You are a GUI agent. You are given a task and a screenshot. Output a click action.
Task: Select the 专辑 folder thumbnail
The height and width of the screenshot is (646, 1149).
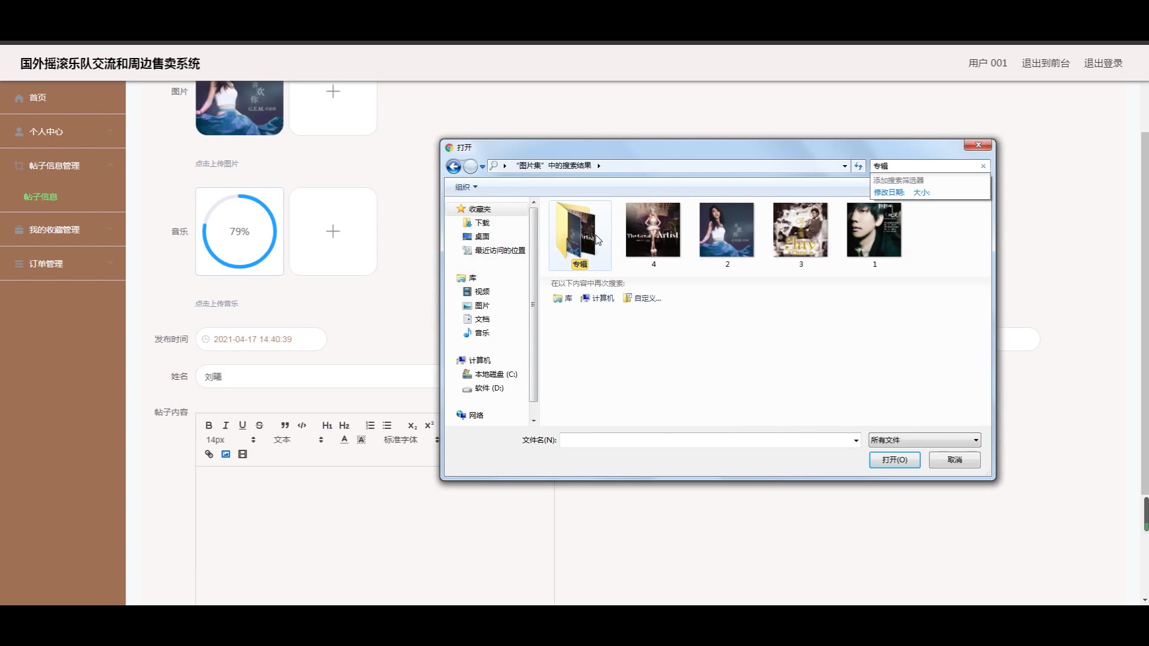pyautogui.click(x=579, y=234)
